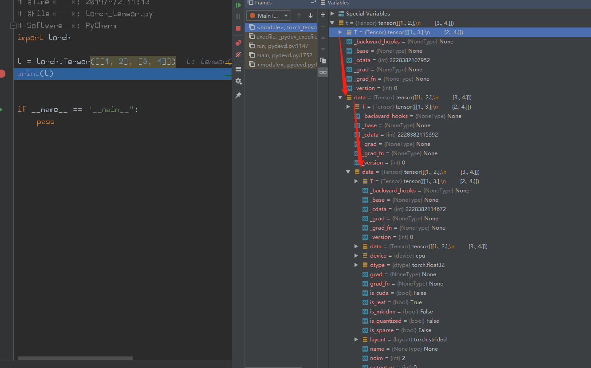591x368 pixels.
Task: Click is_leaf = True variable row
Action: click(x=395, y=302)
